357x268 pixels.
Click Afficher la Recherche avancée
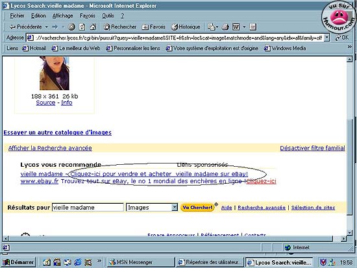[50, 148]
